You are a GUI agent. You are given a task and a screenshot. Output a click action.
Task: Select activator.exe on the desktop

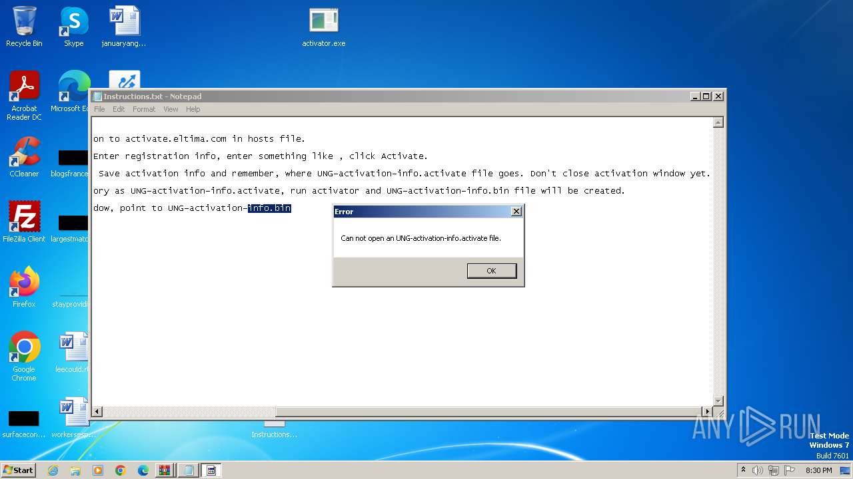324,27
